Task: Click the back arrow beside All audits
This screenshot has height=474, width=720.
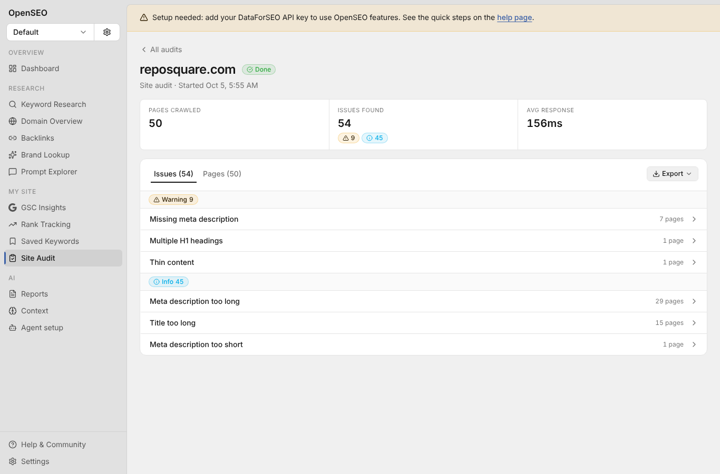Action: coord(144,50)
